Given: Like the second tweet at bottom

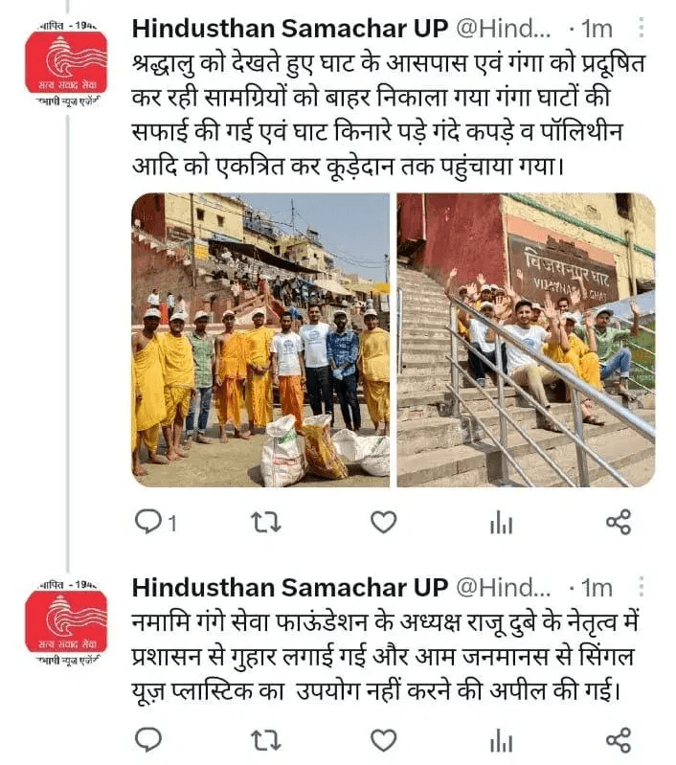Looking at the screenshot, I should pyautogui.click(x=384, y=740).
